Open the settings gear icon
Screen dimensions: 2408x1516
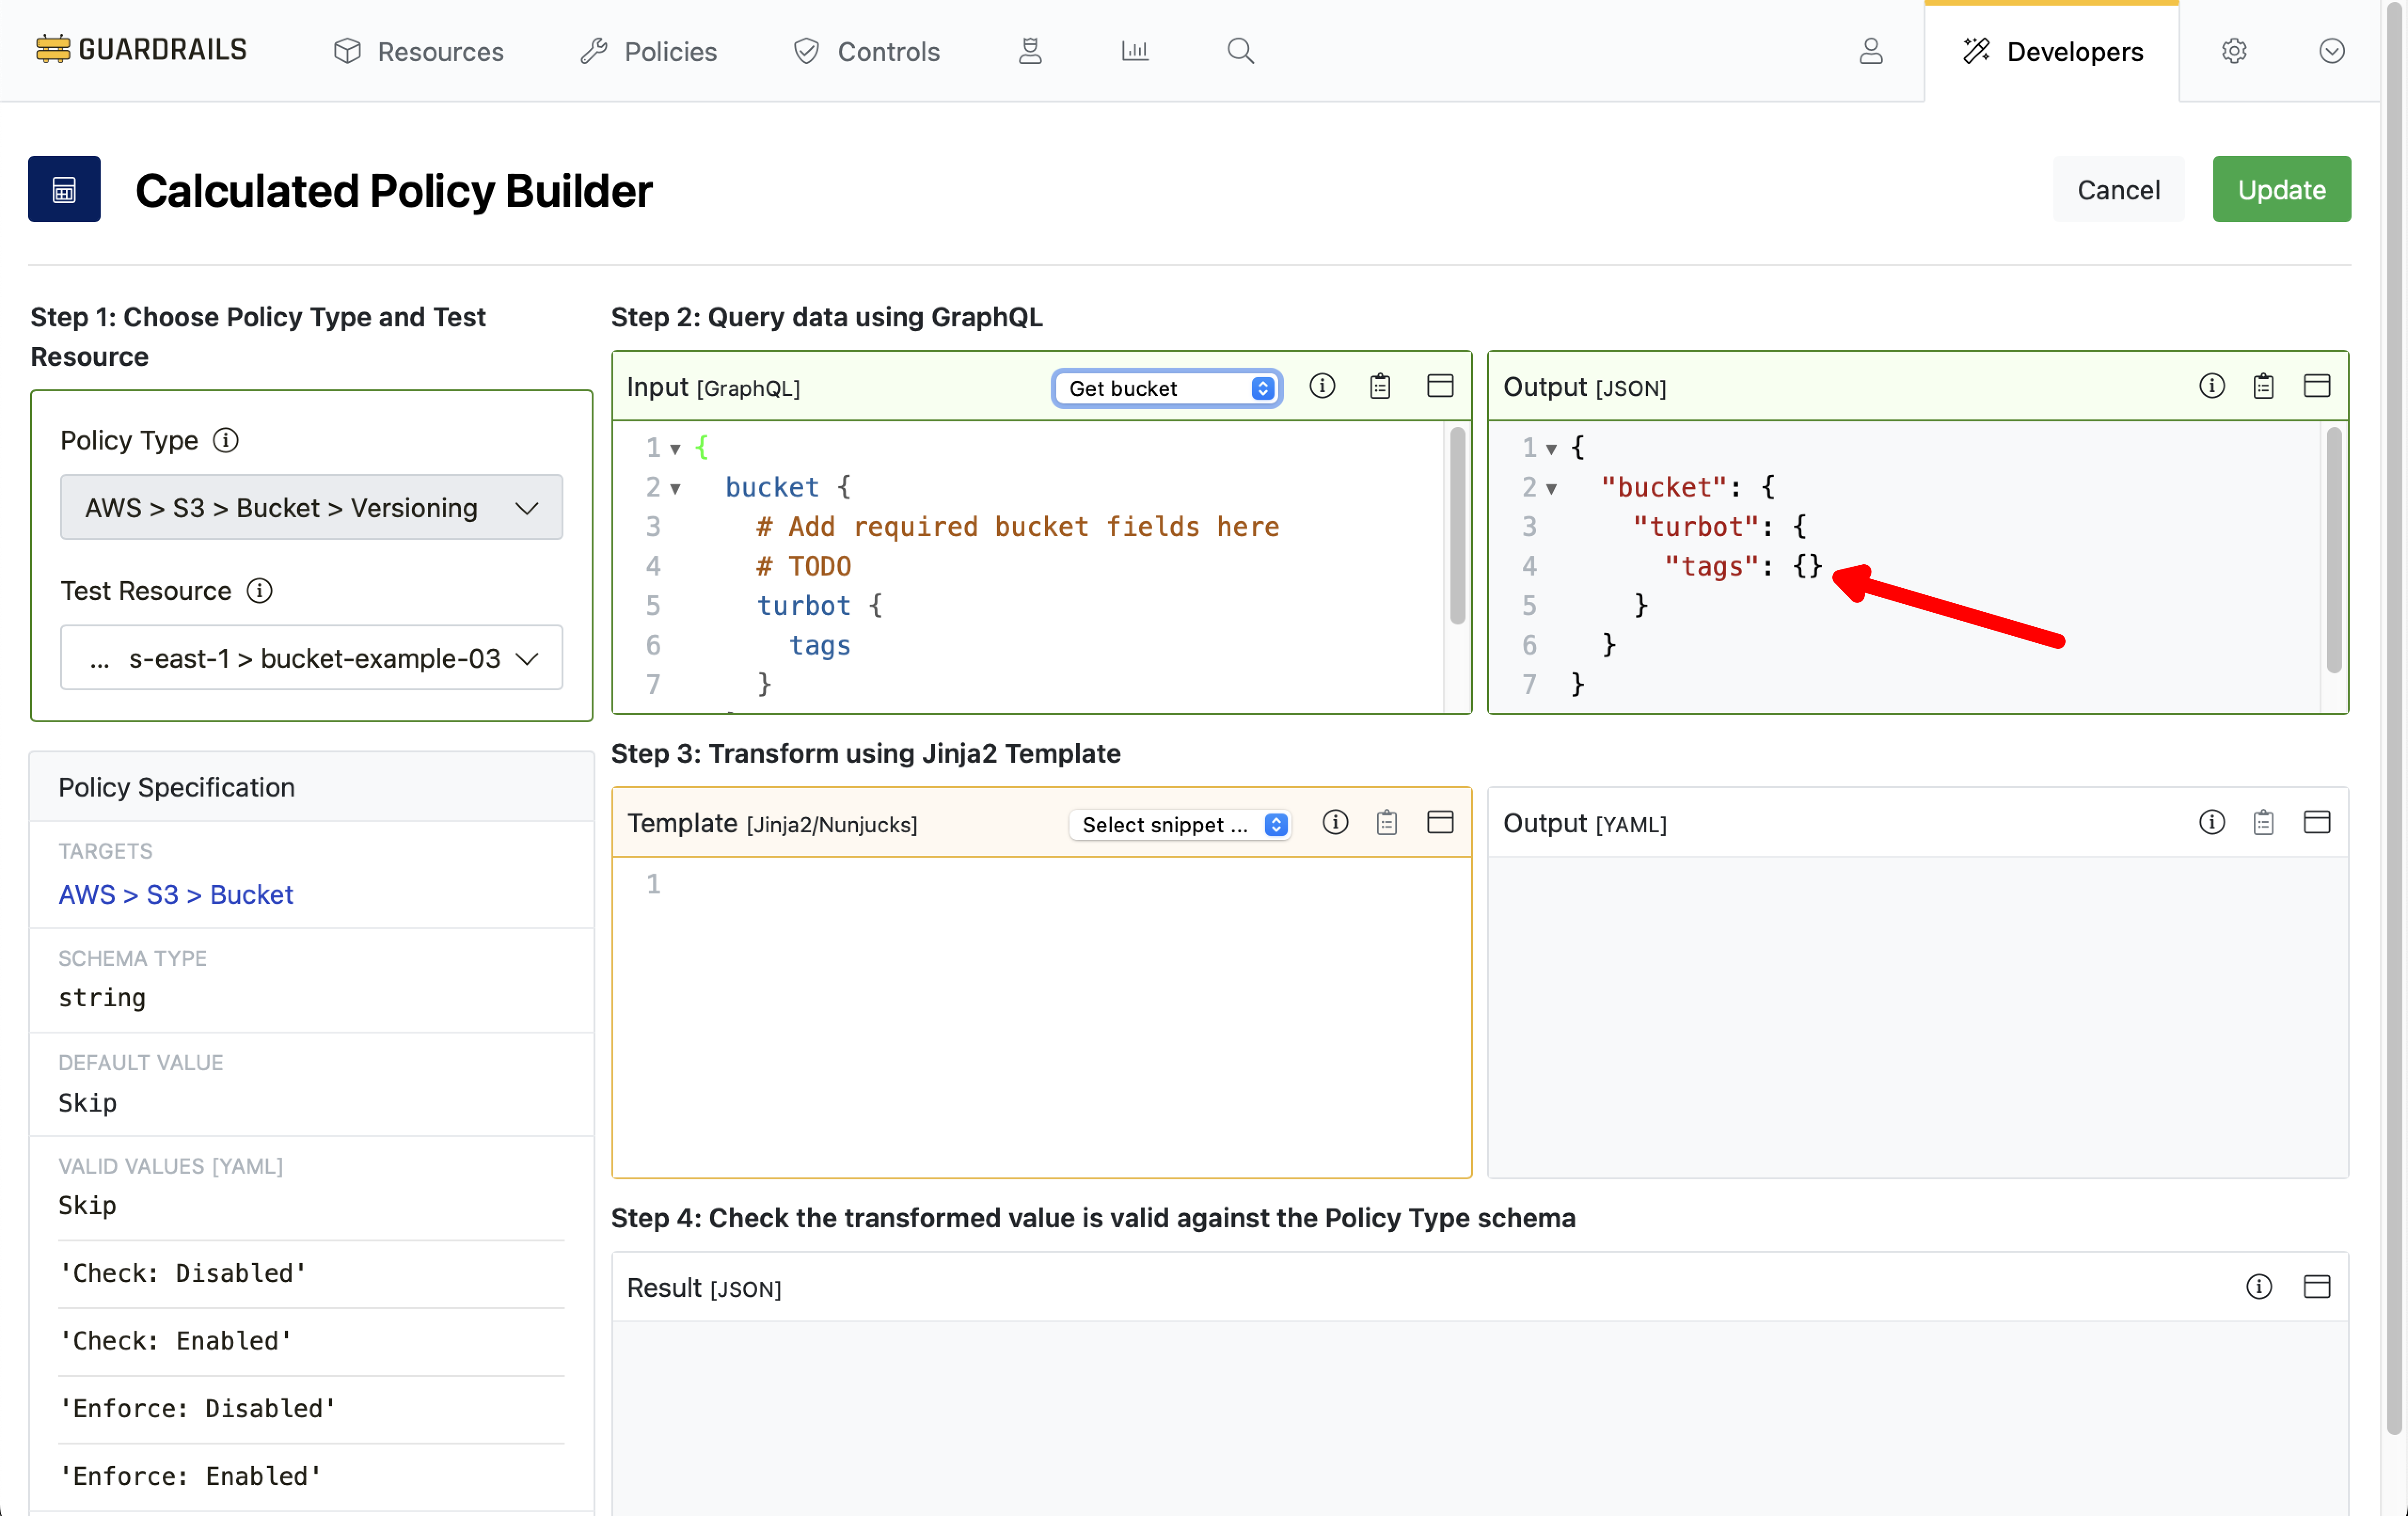click(x=2234, y=51)
